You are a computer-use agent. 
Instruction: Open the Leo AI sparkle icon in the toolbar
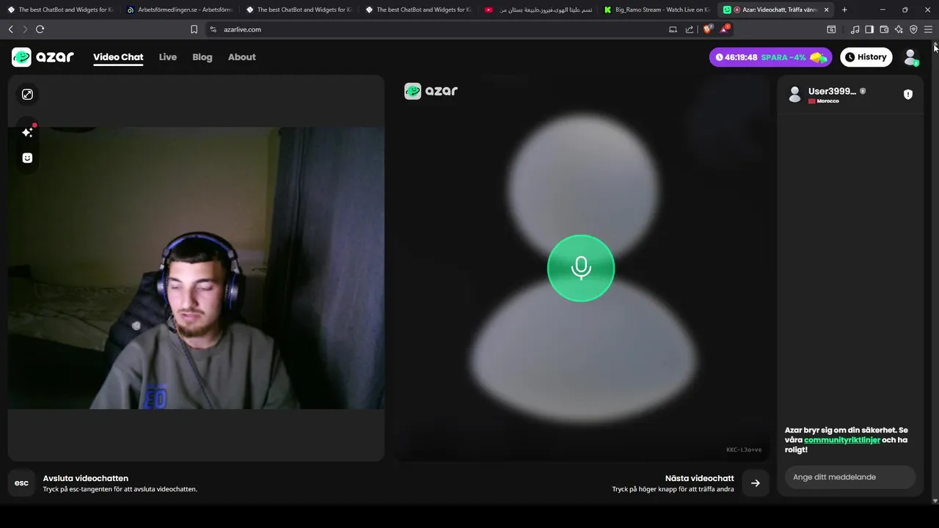coord(899,29)
